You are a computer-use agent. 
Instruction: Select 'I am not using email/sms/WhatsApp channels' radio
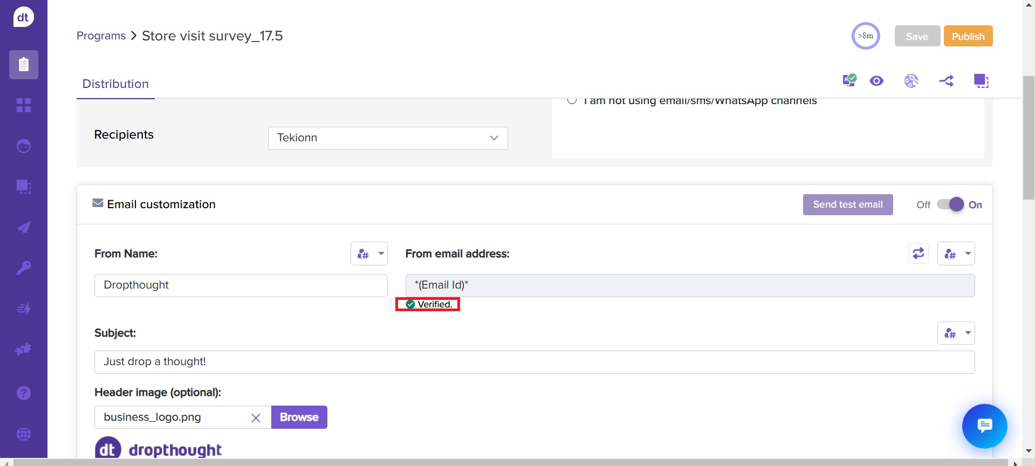click(572, 101)
